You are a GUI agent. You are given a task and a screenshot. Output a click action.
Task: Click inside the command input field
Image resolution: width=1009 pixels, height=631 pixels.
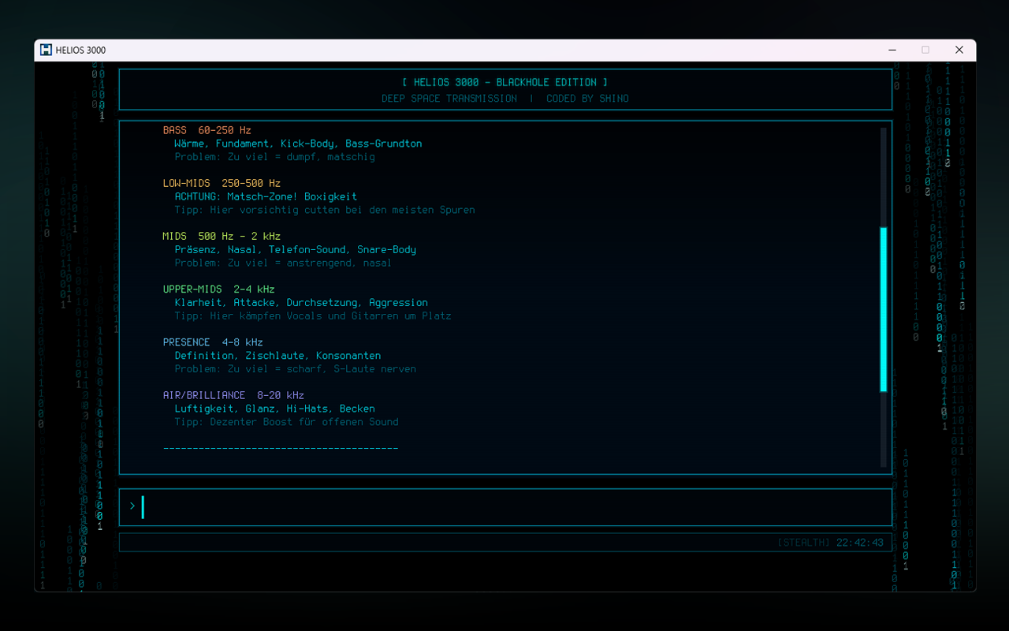[x=504, y=506]
